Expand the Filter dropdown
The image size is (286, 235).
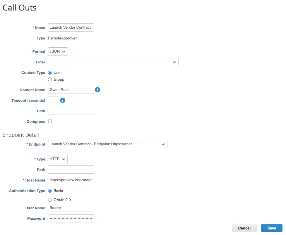(x=113, y=62)
